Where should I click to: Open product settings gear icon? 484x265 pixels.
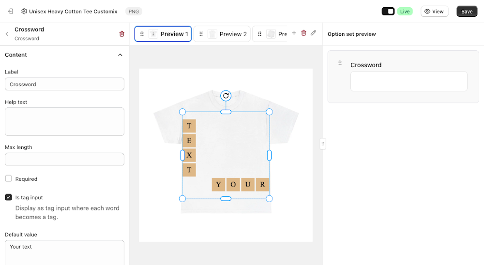(x=24, y=12)
